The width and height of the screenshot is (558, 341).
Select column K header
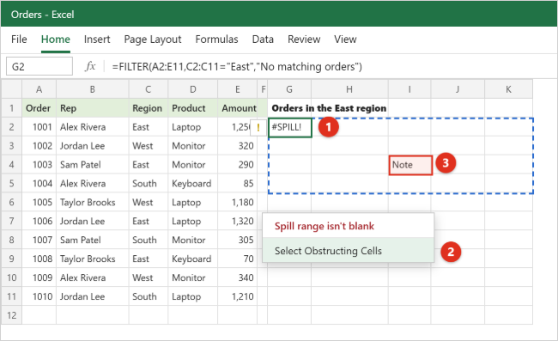[508, 89]
